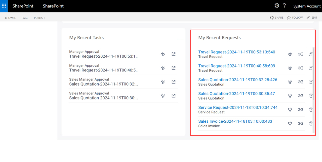Open the System Account user menu
This screenshot has width=322, height=162.
click(307, 6)
